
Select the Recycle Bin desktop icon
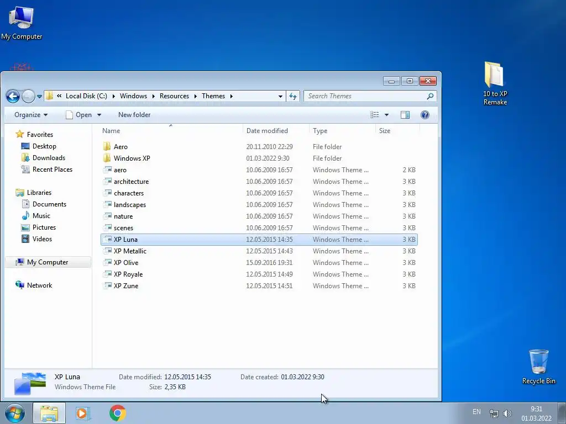pyautogui.click(x=538, y=367)
